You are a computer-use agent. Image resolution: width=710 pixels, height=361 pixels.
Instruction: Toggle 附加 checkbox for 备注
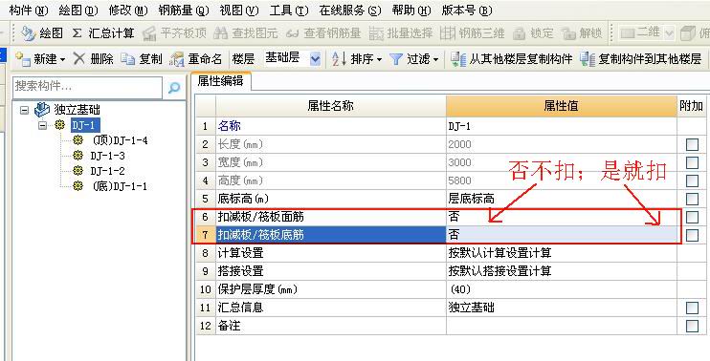click(692, 326)
